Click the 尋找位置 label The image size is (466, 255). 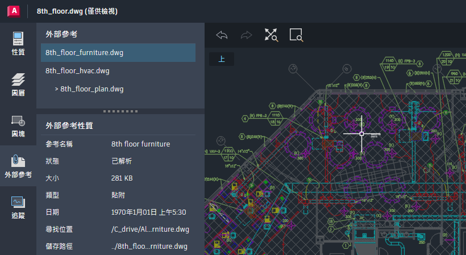[59, 229]
